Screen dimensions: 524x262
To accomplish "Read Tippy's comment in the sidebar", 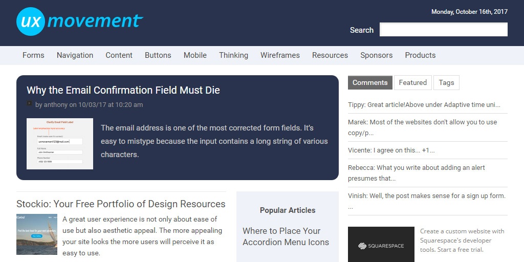I will pos(424,104).
